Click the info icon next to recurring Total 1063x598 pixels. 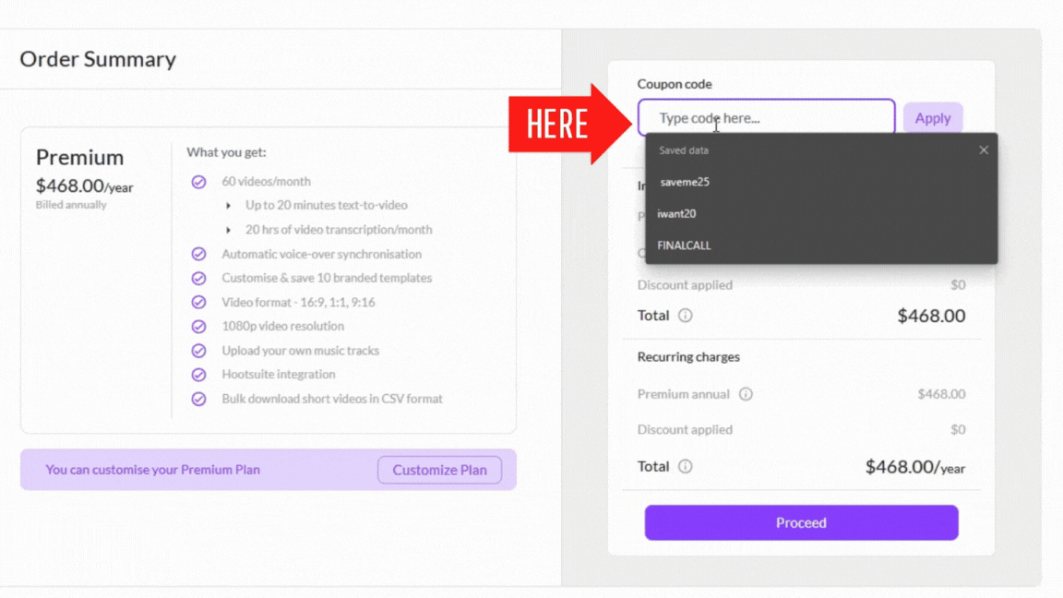click(x=686, y=466)
